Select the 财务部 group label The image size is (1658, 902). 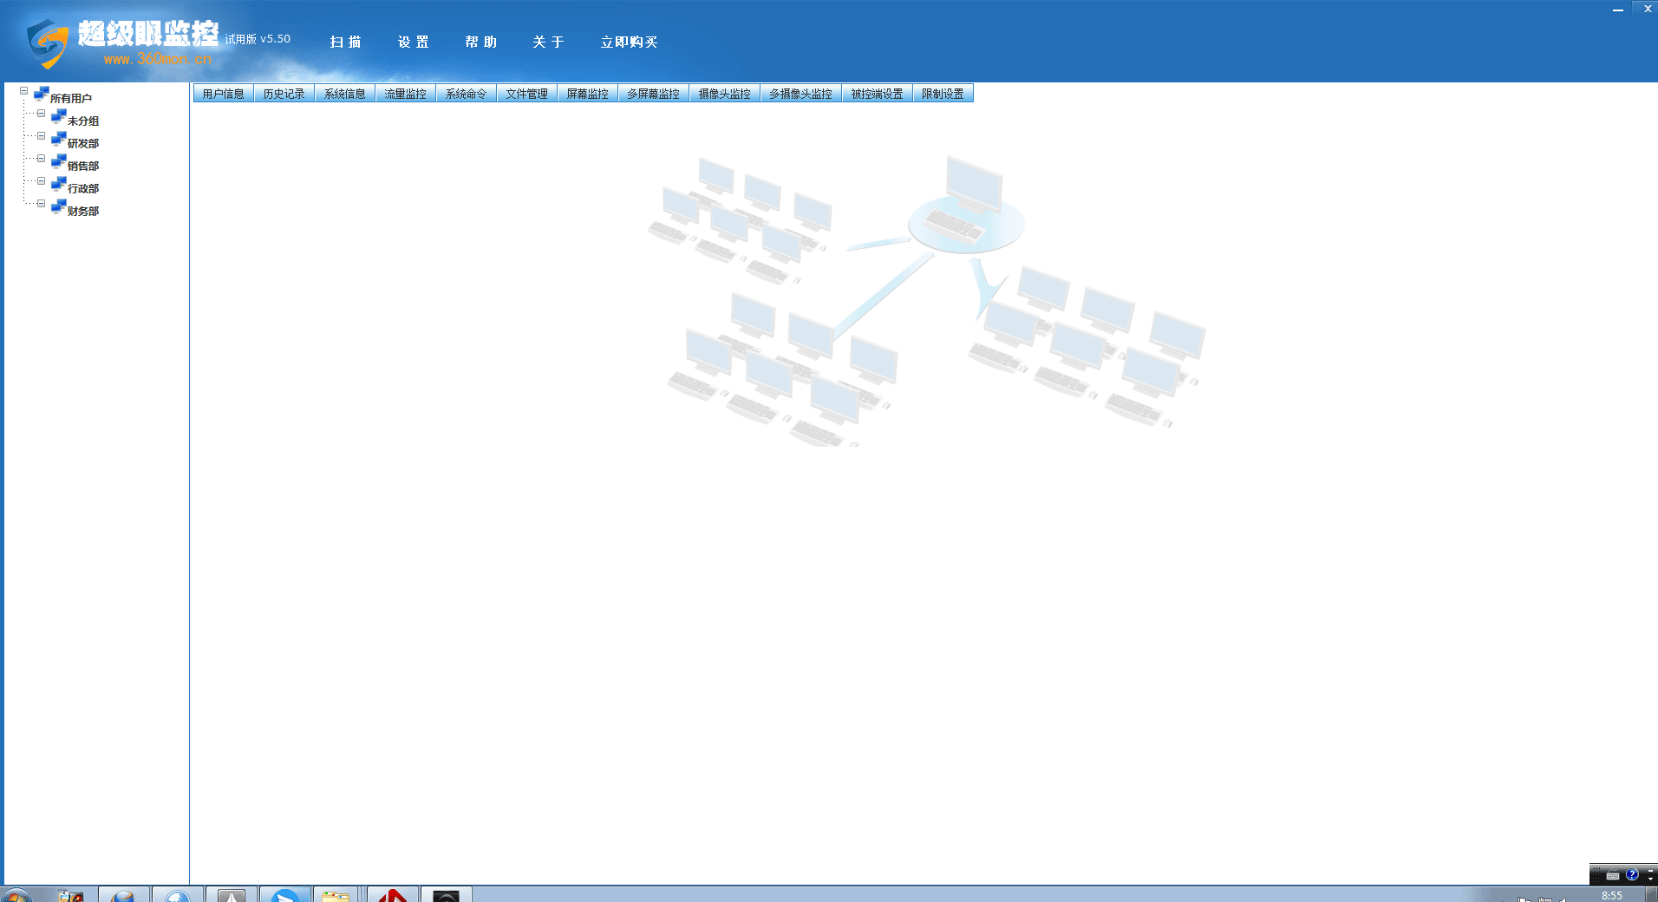[83, 211]
